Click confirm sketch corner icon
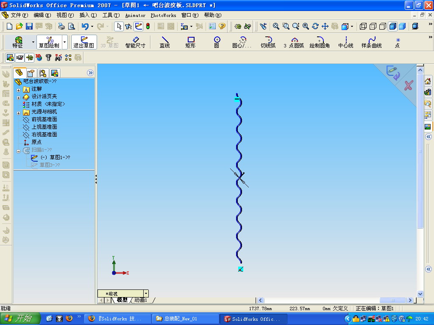434x325 pixels. (x=393, y=72)
